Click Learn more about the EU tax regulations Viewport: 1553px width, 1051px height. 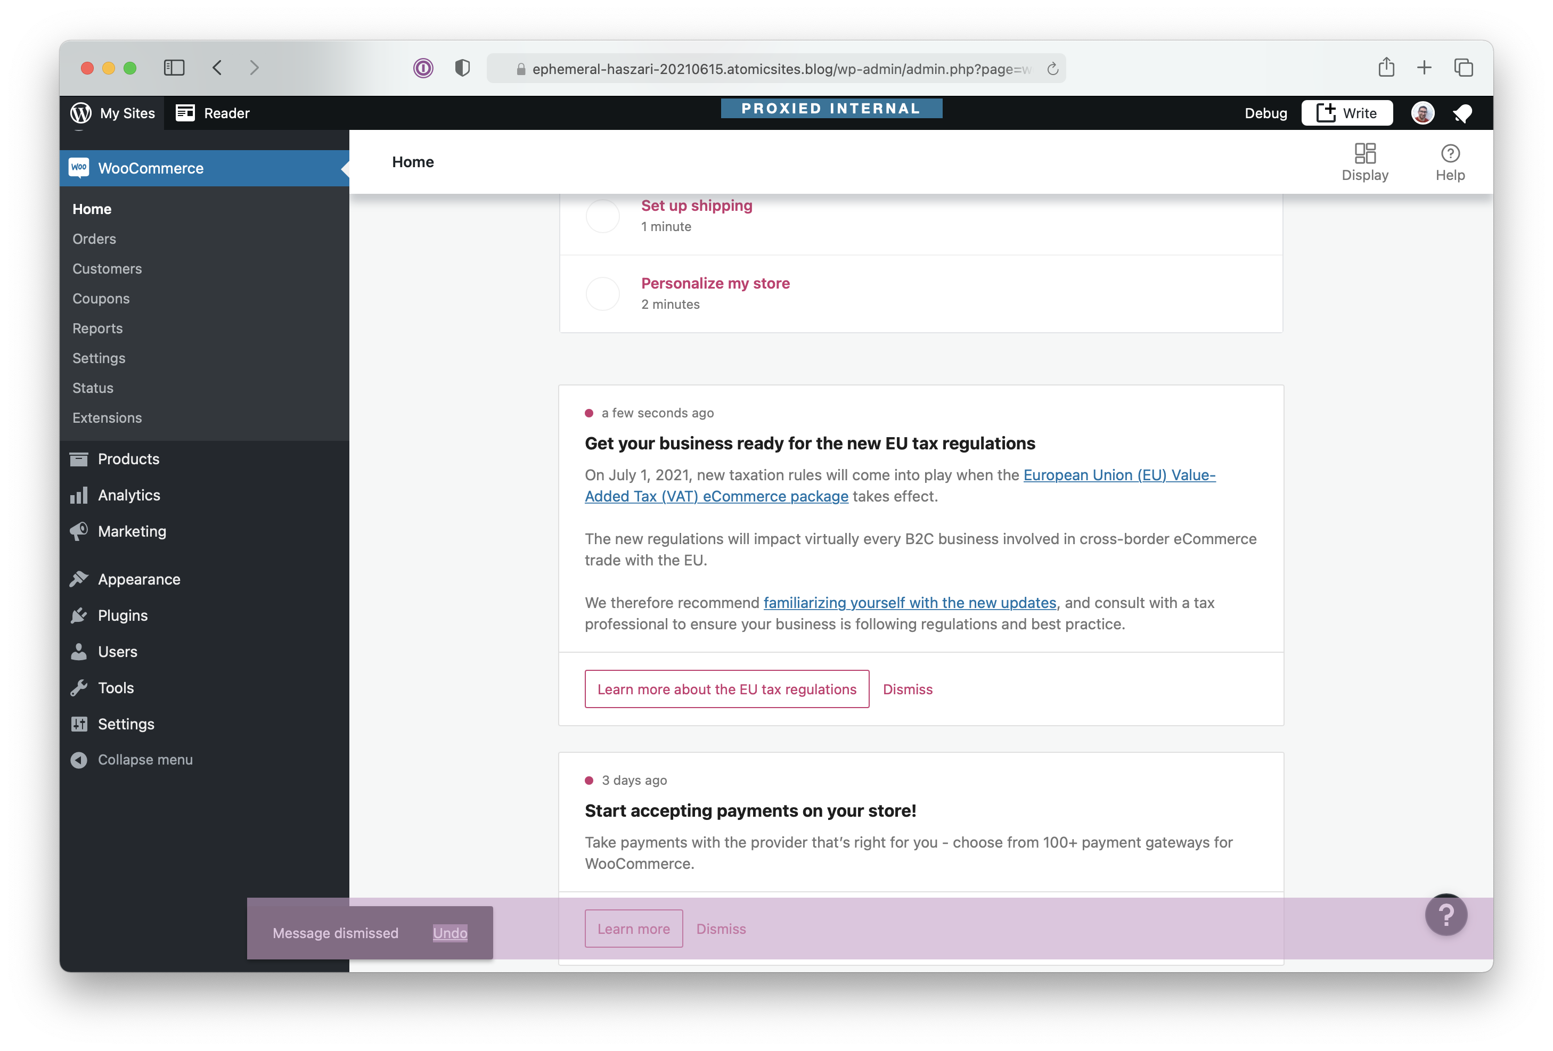pos(726,689)
